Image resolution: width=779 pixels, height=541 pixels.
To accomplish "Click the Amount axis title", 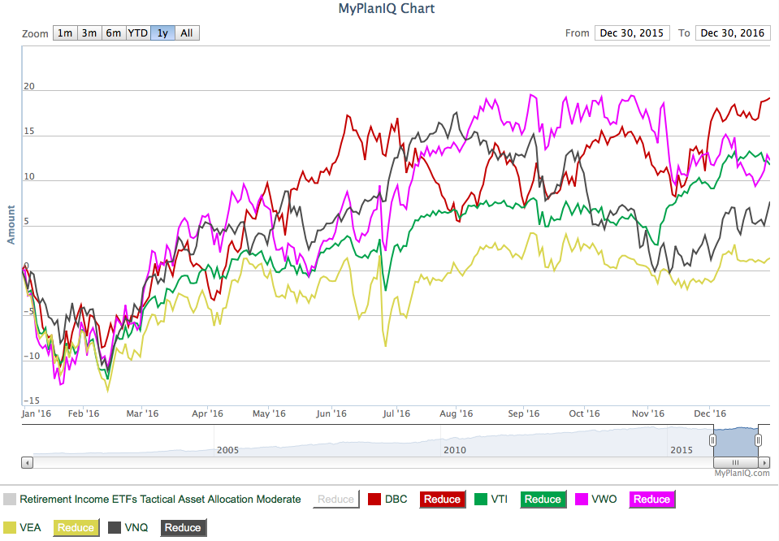I will (11, 224).
